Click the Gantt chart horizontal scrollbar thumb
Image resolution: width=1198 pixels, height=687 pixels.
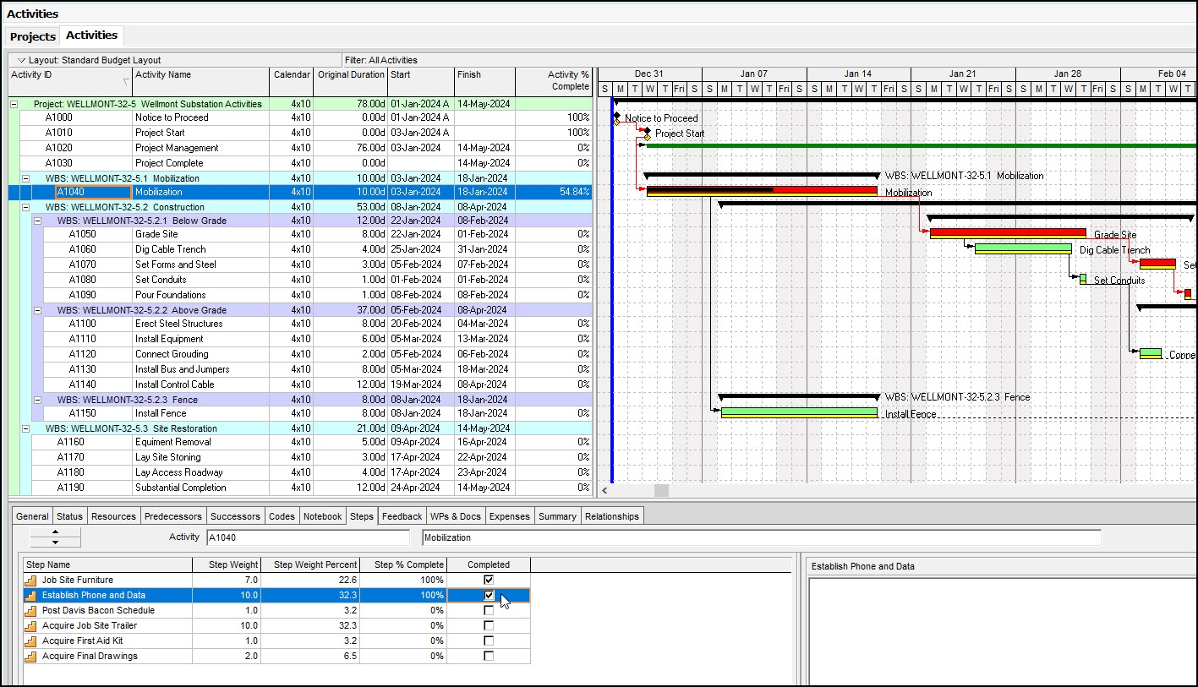point(661,490)
